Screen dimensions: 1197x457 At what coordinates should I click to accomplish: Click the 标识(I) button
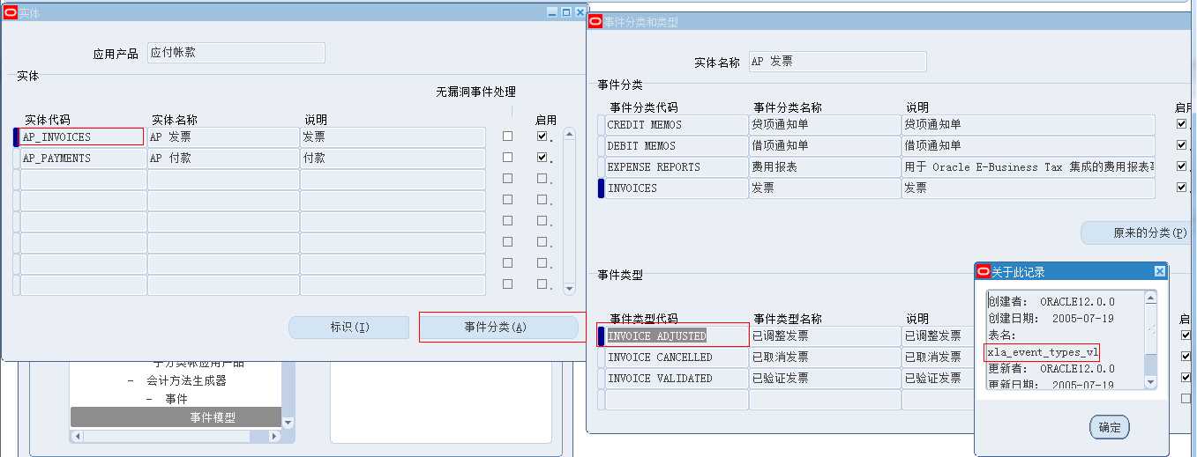349,327
